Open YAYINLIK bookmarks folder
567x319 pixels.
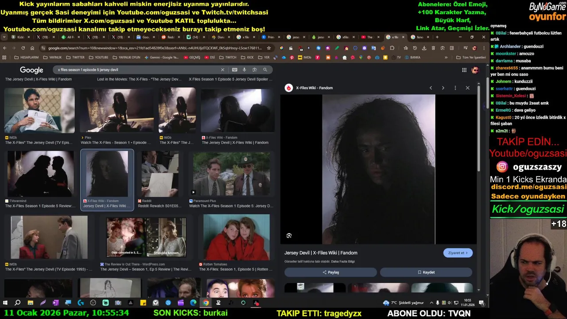pos(52,57)
